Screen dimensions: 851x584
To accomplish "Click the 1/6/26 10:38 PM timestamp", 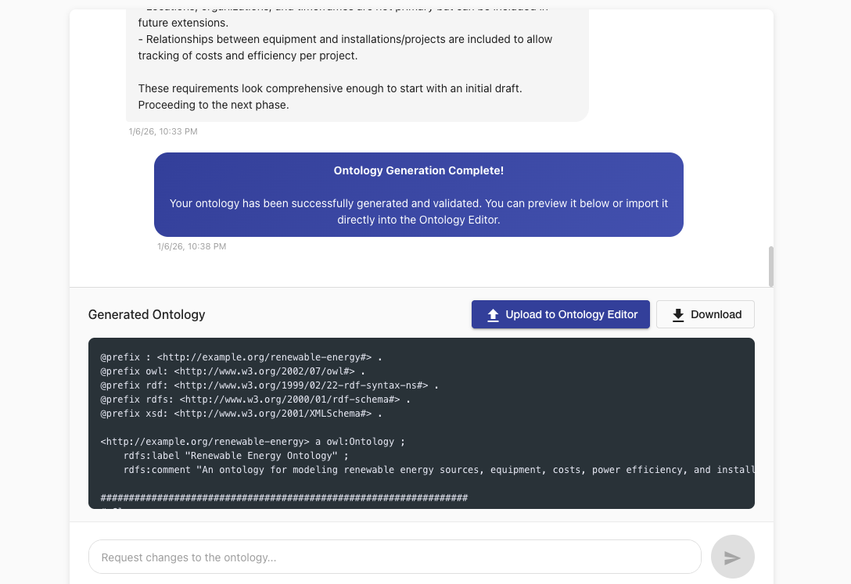I will 192,246.
